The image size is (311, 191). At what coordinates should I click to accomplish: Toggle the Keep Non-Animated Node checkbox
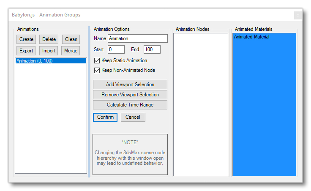[97, 70]
